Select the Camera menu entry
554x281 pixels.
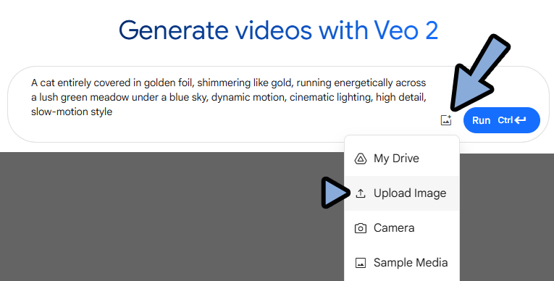402,227
